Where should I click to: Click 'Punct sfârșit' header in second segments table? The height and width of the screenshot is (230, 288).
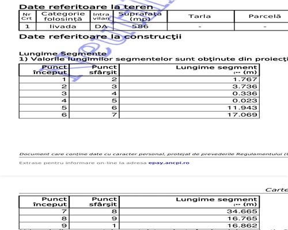click(94, 202)
